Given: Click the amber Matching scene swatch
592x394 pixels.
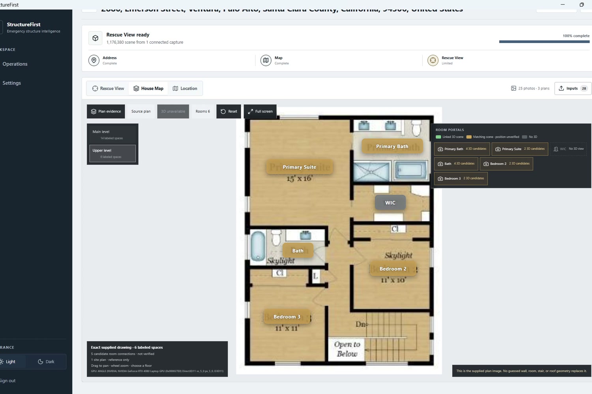Looking at the screenshot, I should (x=469, y=137).
